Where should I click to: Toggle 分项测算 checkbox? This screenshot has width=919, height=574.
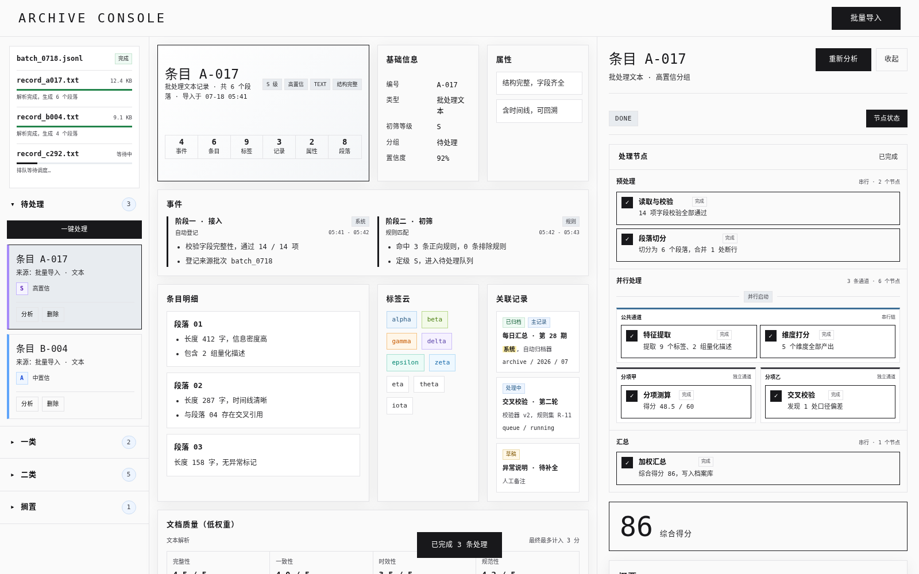[632, 396]
